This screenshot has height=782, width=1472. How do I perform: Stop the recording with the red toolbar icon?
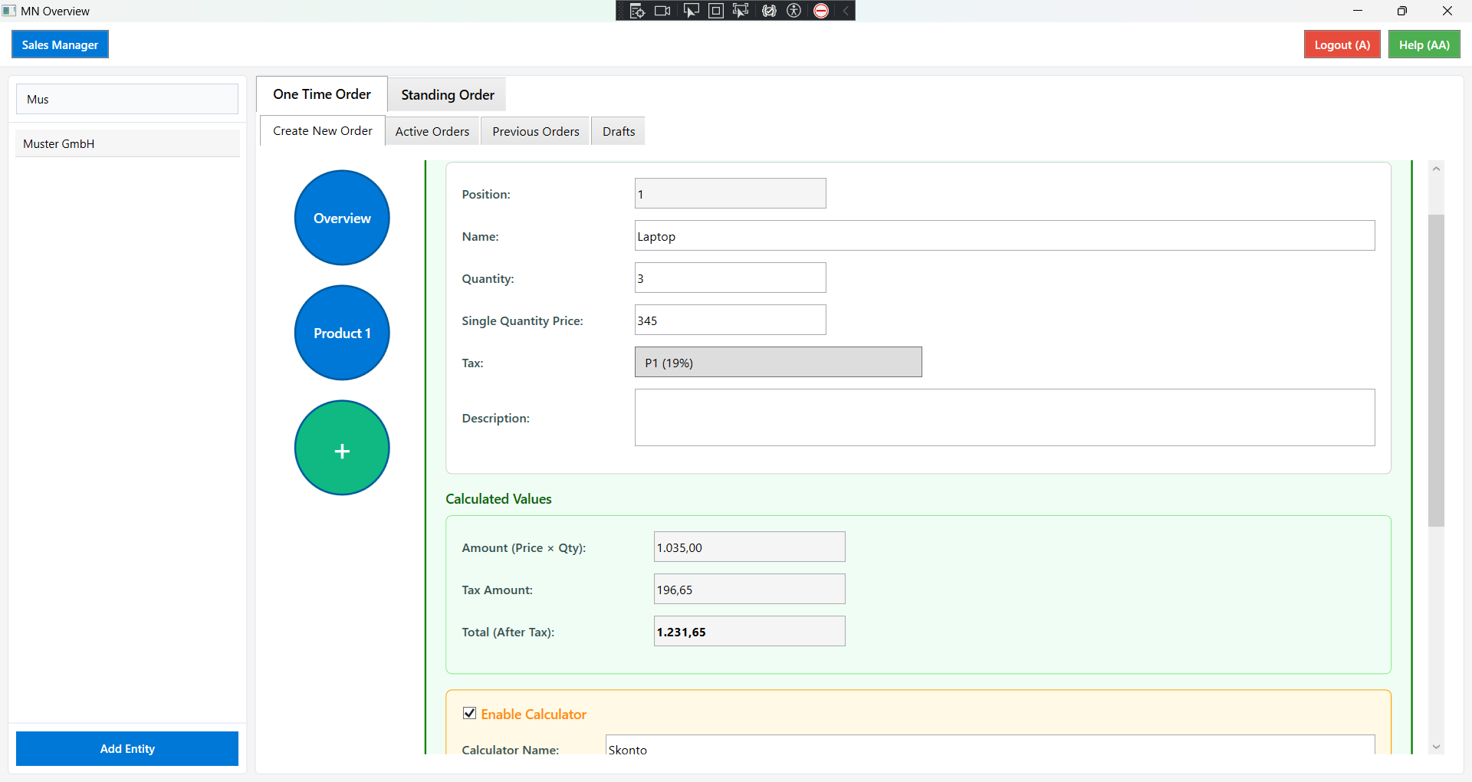(820, 11)
